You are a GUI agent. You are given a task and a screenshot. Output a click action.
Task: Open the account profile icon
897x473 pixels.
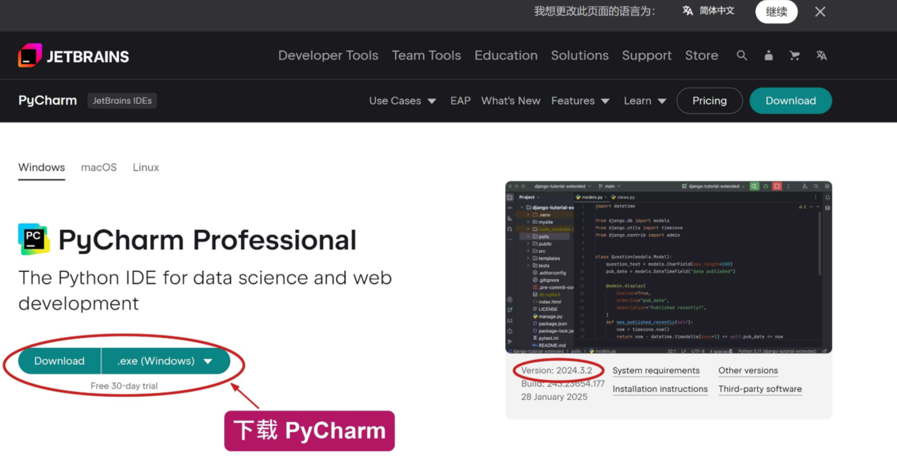768,56
